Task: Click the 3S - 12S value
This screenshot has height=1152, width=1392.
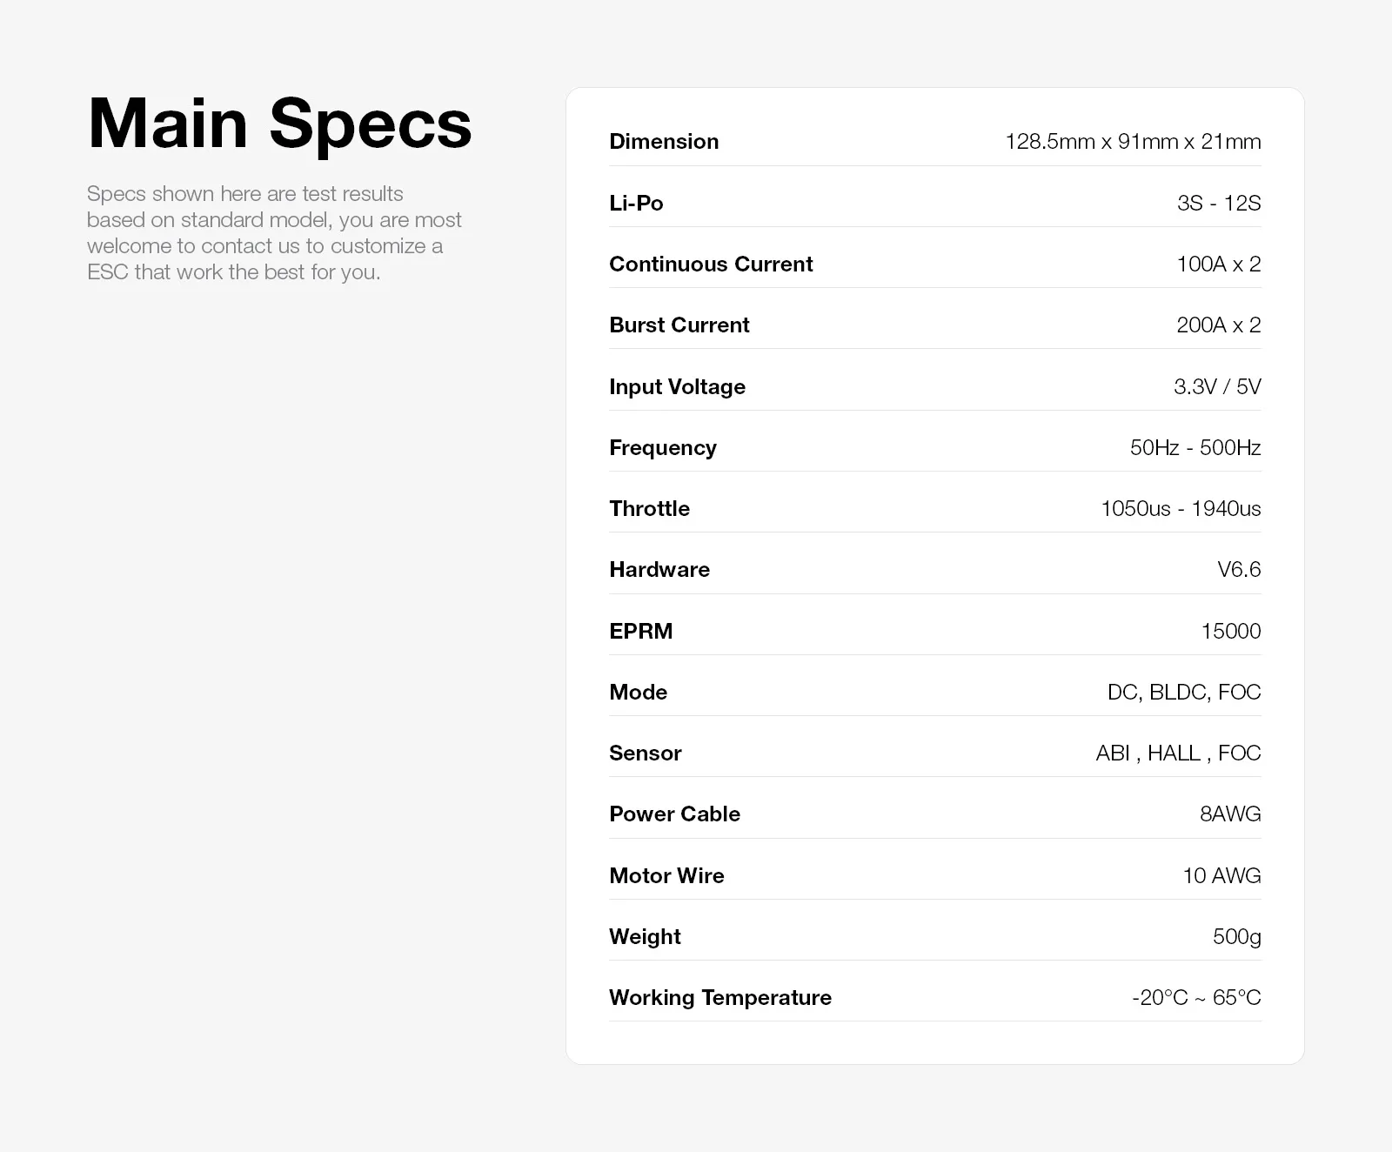Action: 1218,203
